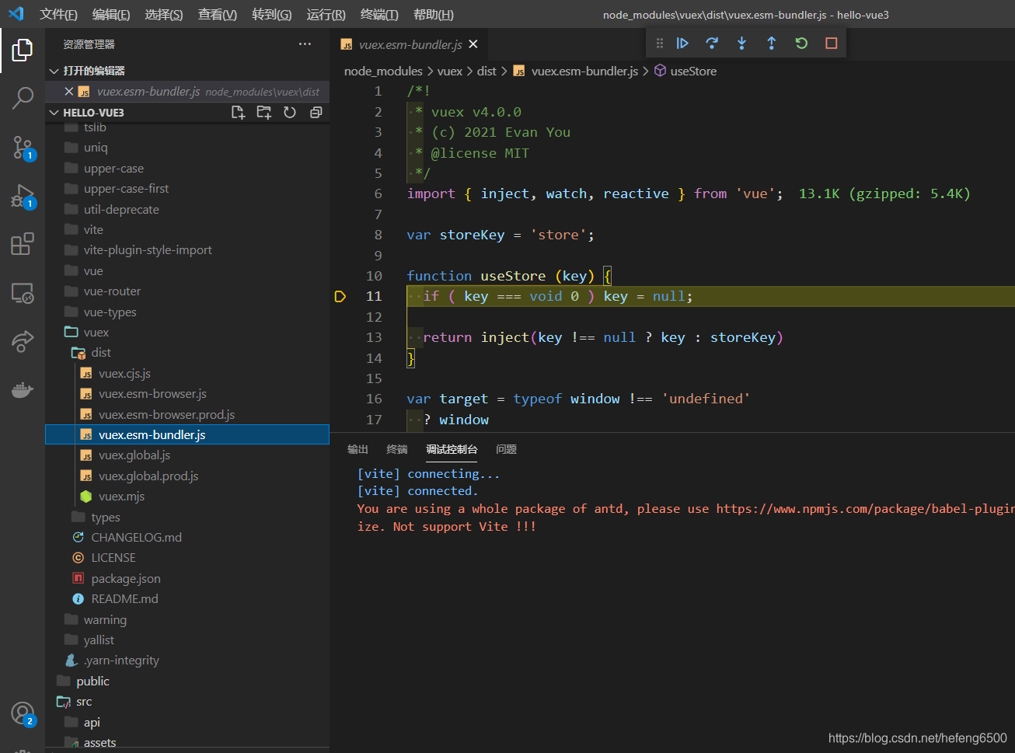Open package.json in the vuex folder
The height and width of the screenshot is (753, 1015).
(125, 579)
